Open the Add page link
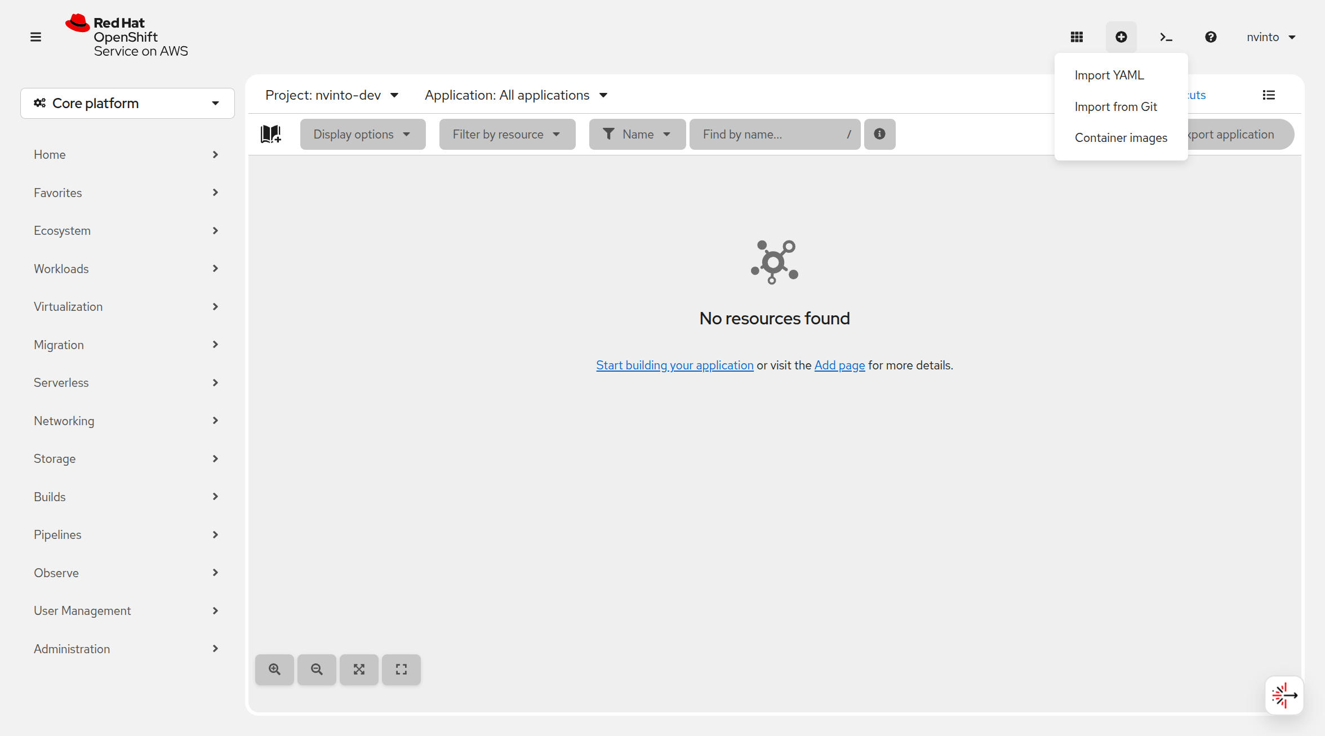The image size is (1325, 736). click(839, 365)
